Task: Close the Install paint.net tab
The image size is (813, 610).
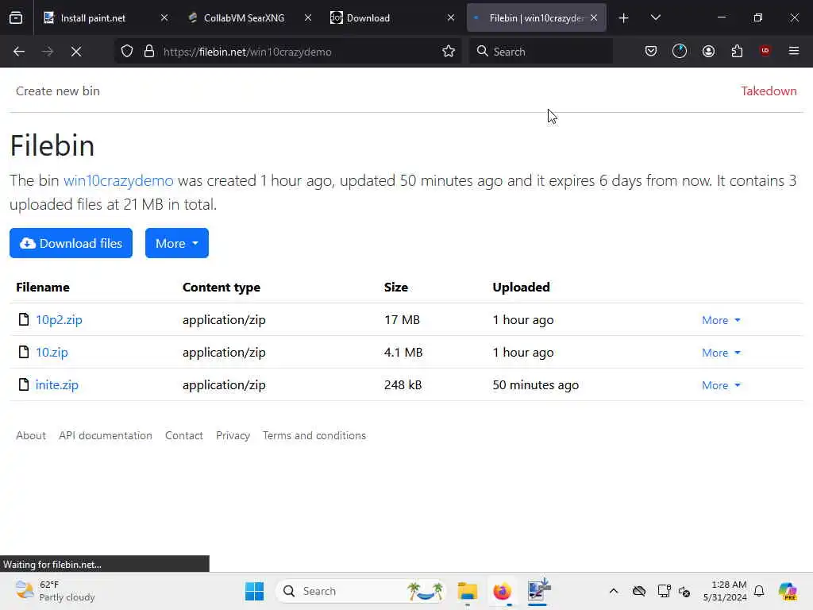Action: click(164, 18)
